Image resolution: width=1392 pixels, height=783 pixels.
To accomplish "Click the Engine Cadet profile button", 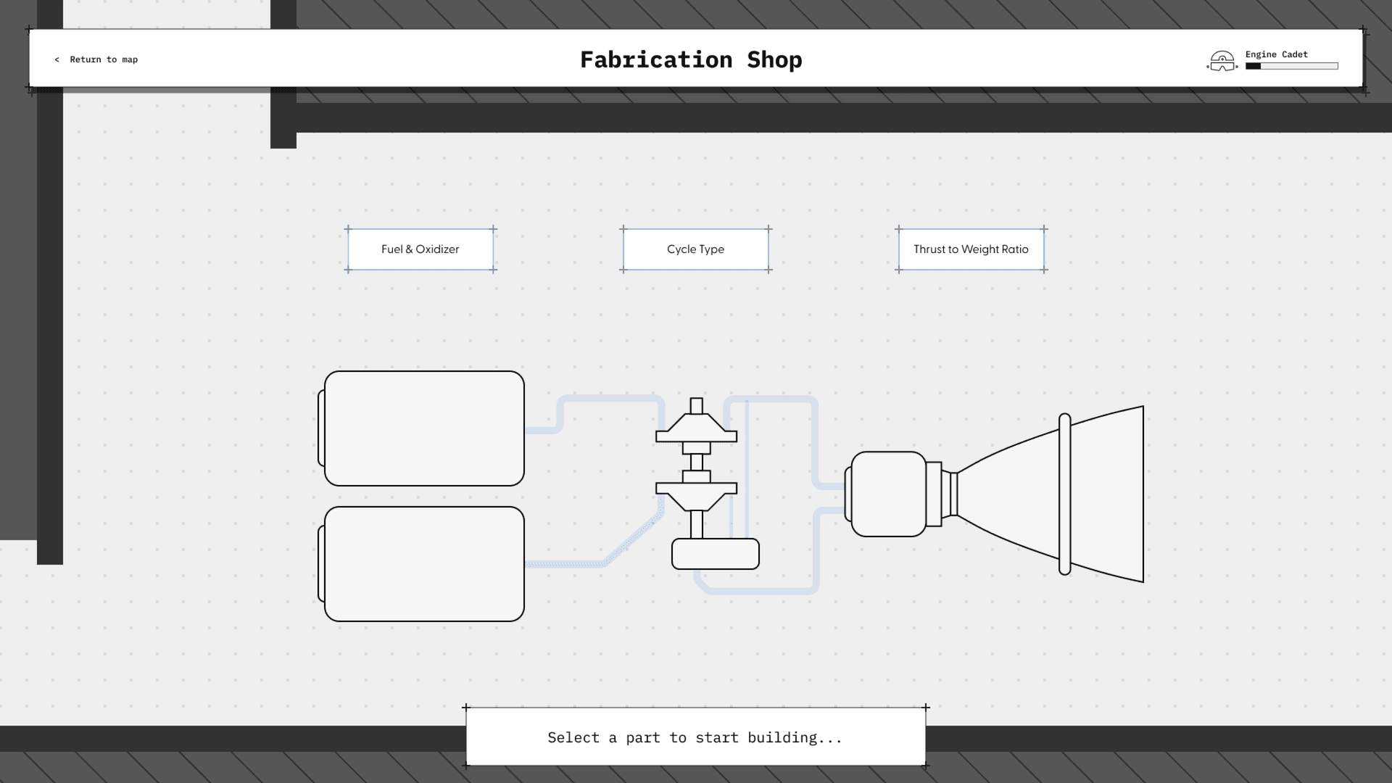I will (x=1272, y=59).
